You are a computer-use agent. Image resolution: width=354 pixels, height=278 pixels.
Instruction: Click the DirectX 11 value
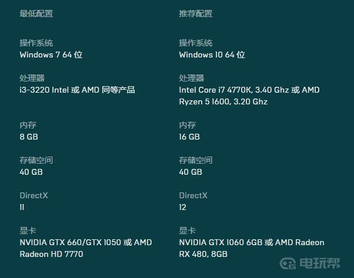coord(22,207)
